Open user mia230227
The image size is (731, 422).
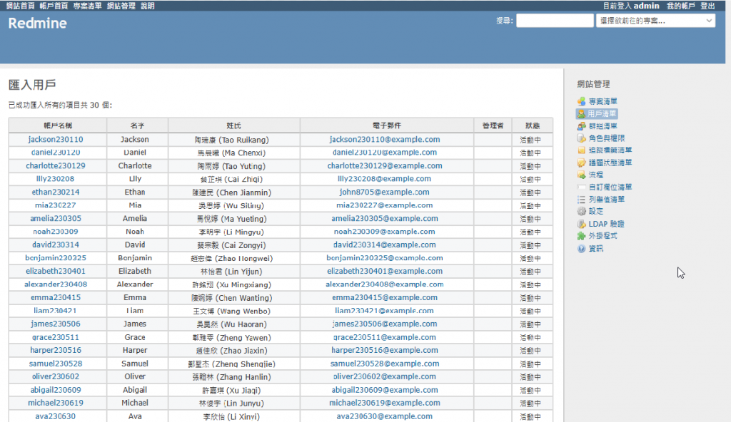point(56,205)
